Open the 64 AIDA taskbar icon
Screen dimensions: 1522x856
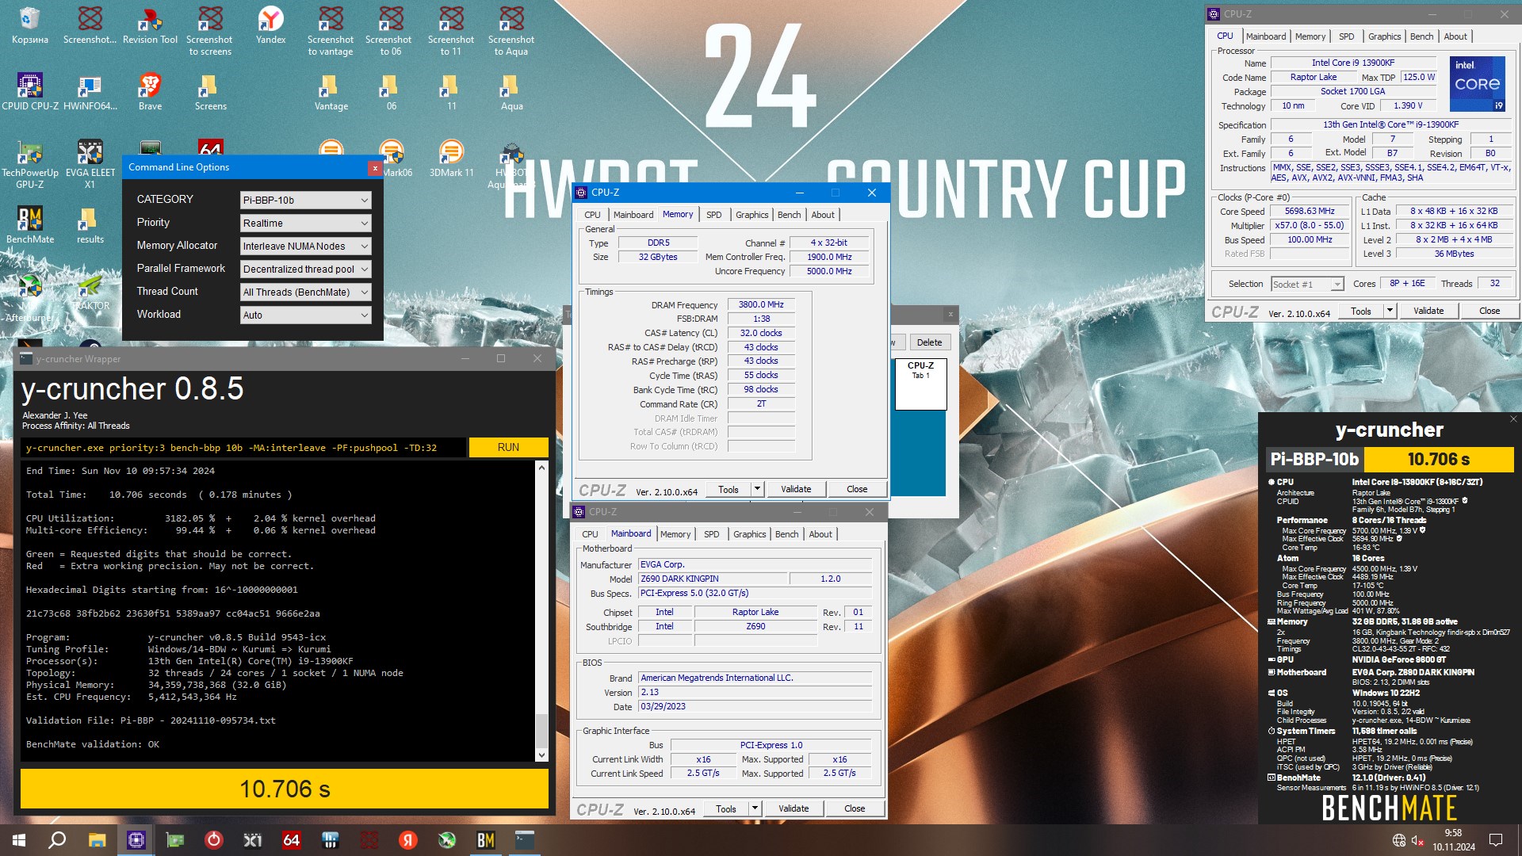(292, 840)
